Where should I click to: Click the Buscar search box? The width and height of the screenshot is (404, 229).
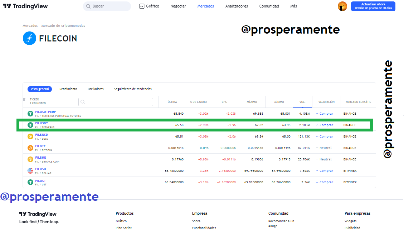coord(107,6)
